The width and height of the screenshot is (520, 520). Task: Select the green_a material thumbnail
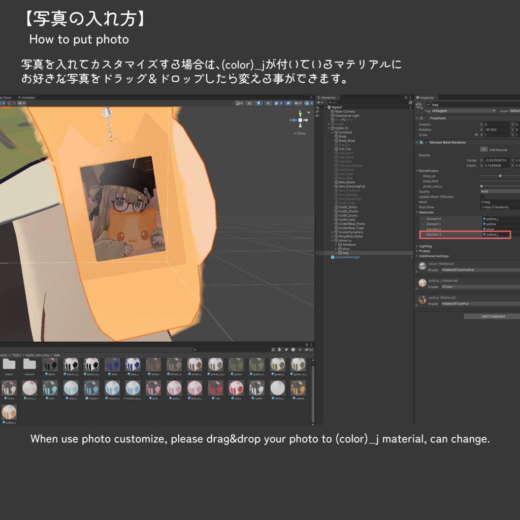(x=256, y=365)
